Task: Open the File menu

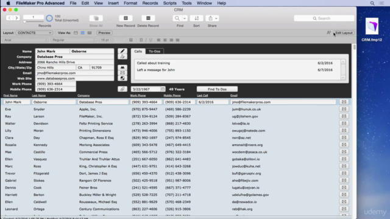Action: click(x=73, y=3)
